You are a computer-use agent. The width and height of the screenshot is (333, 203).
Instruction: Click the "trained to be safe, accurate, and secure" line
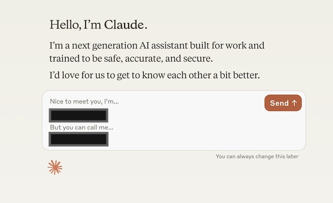point(137,59)
